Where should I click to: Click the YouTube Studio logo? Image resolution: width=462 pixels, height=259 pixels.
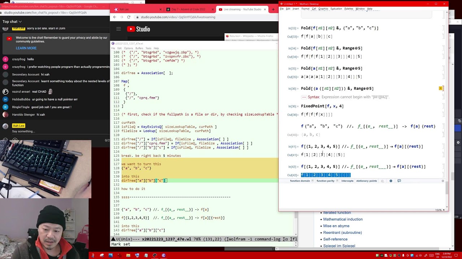coord(138,29)
